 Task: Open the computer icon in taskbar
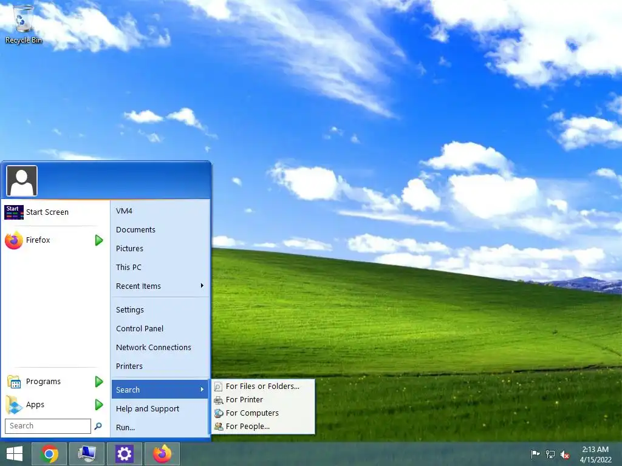click(86, 454)
